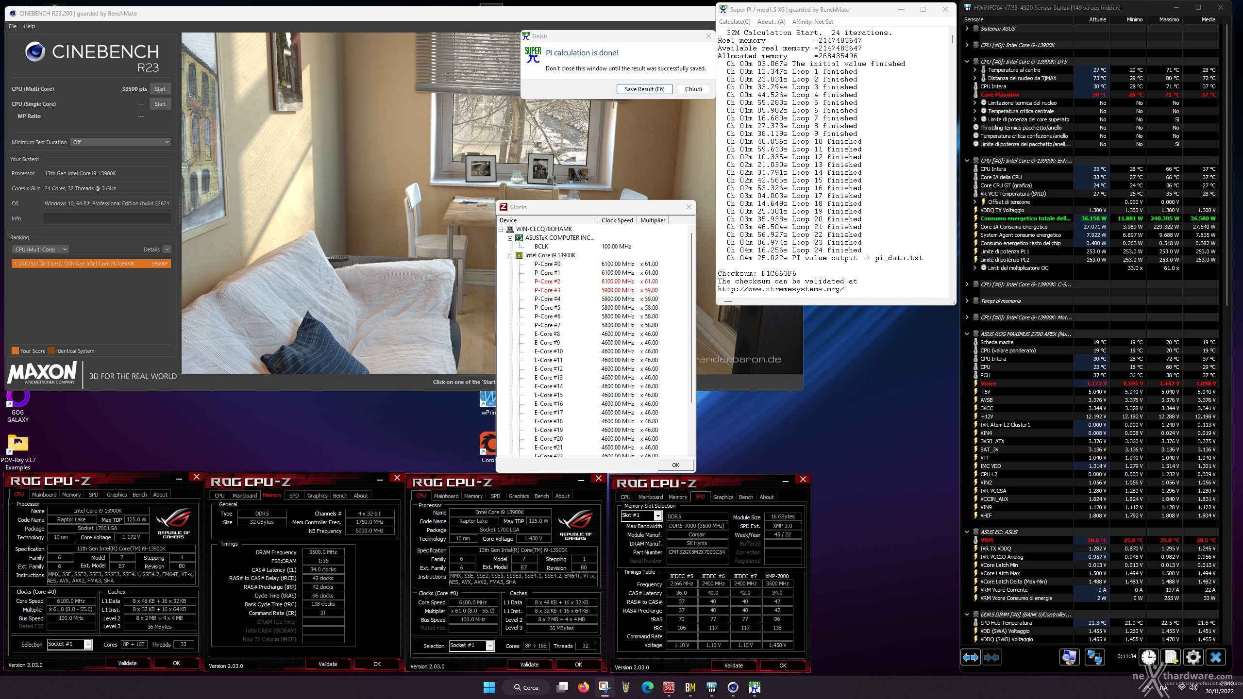Collapse Intel Core i9 13900K clocks tree
1243x699 pixels.
[510, 255]
